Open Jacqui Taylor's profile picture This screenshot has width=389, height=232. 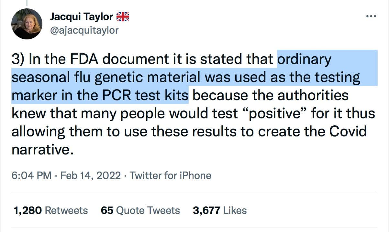pos(27,24)
